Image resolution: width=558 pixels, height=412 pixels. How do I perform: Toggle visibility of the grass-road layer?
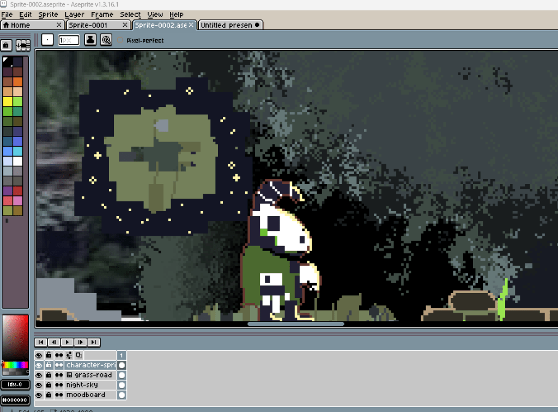(x=39, y=375)
